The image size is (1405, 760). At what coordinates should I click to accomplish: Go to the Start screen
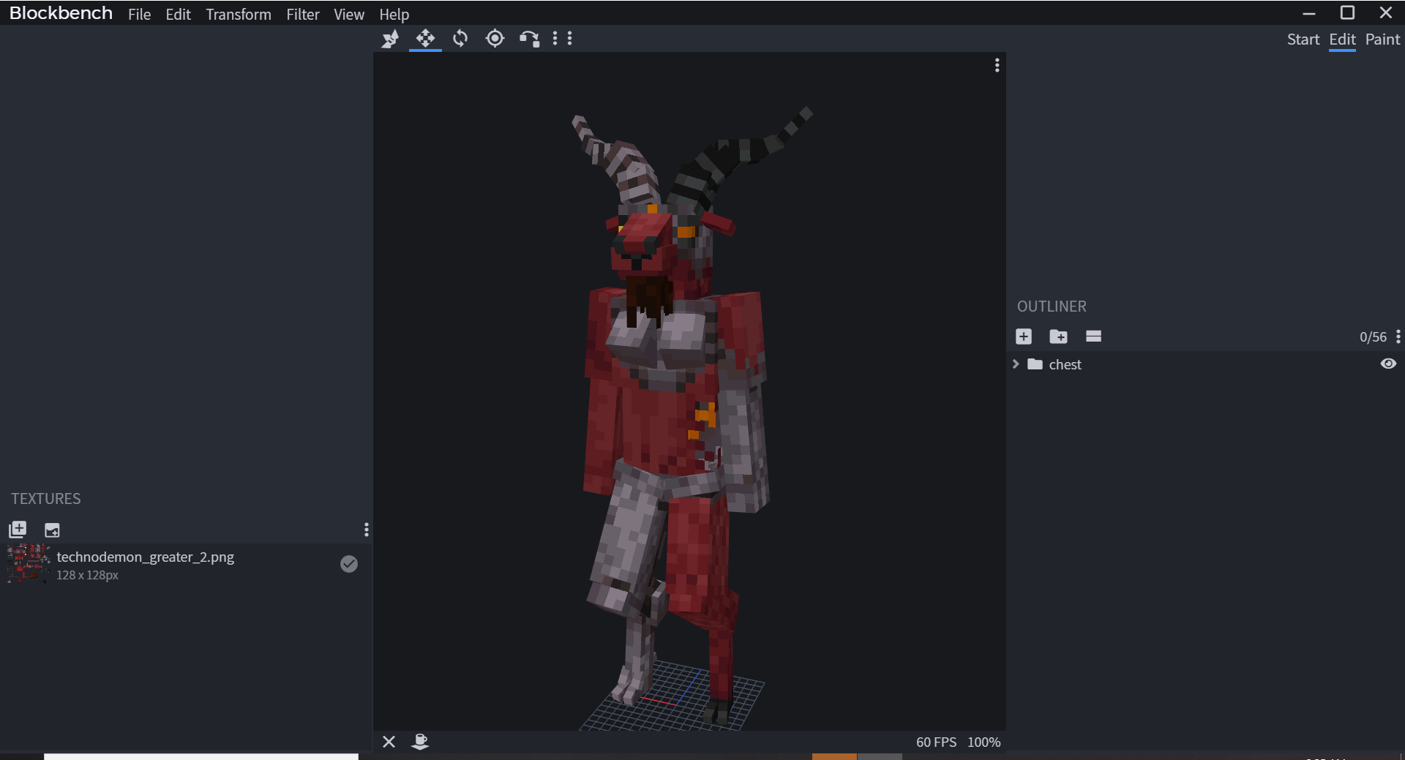[1303, 39]
